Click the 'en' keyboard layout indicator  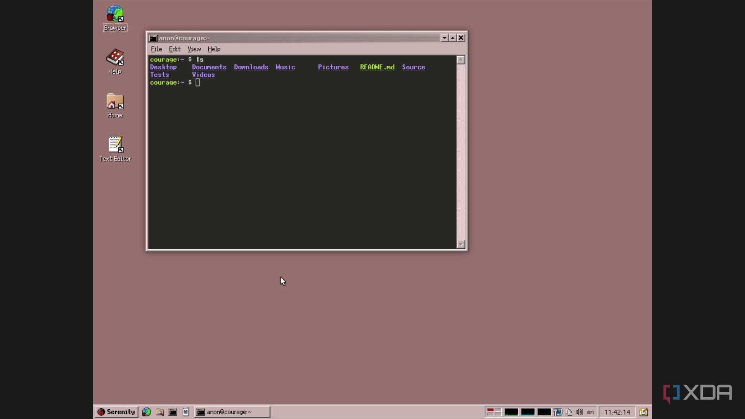click(x=591, y=412)
